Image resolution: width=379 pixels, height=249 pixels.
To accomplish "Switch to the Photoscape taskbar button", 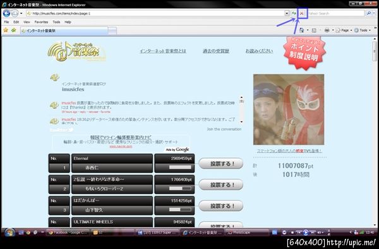I will tap(247, 233).
